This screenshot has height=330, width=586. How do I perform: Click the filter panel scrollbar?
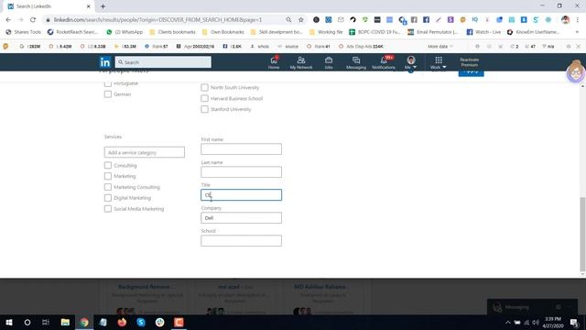pyautogui.click(x=582, y=235)
